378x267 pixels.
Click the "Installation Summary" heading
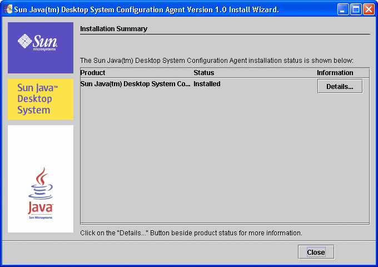(x=113, y=29)
